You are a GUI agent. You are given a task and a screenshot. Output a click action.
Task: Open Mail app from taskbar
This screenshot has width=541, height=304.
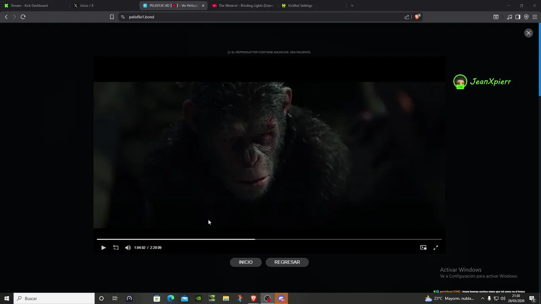point(184,299)
